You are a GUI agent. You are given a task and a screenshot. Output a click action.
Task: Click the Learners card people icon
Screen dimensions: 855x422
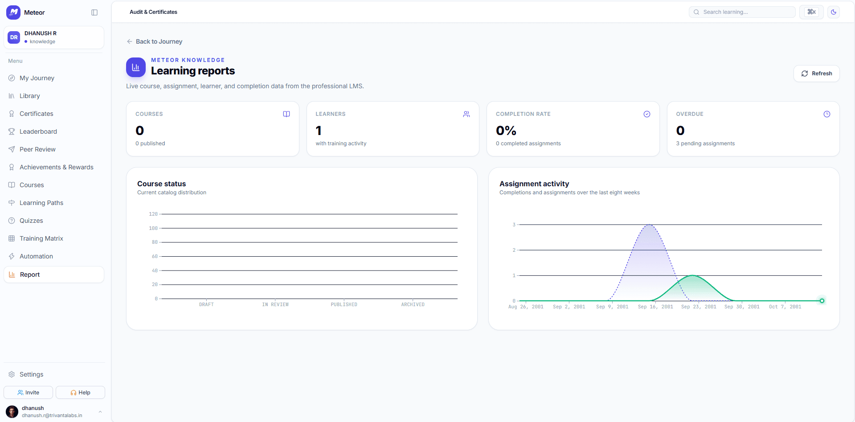[466, 114]
